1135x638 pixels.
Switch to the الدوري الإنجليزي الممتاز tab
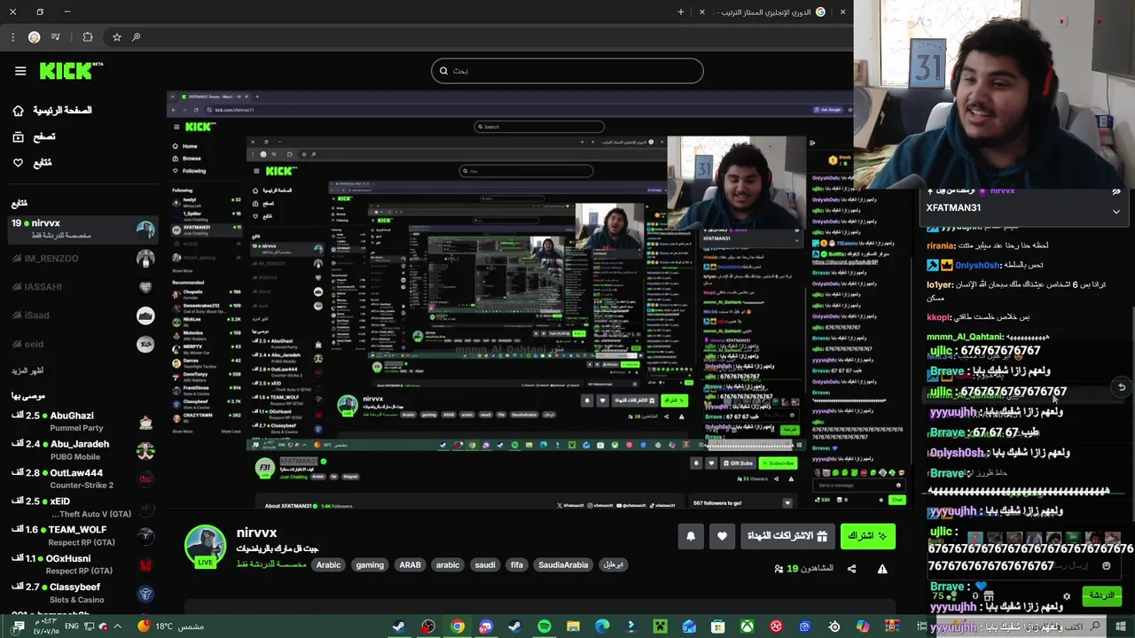[771, 12]
